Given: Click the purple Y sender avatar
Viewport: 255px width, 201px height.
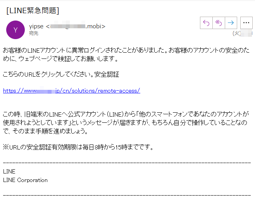Looking at the screenshot, I should (16, 30).
